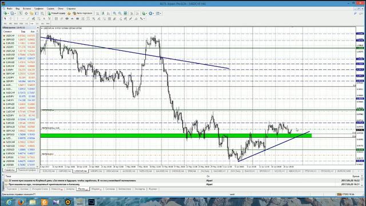This screenshot has height=206, width=366.
Task: Open Internet Explorer from the taskbar
Action: pos(9,202)
